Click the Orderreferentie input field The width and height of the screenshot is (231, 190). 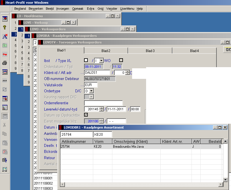pos(103,103)
